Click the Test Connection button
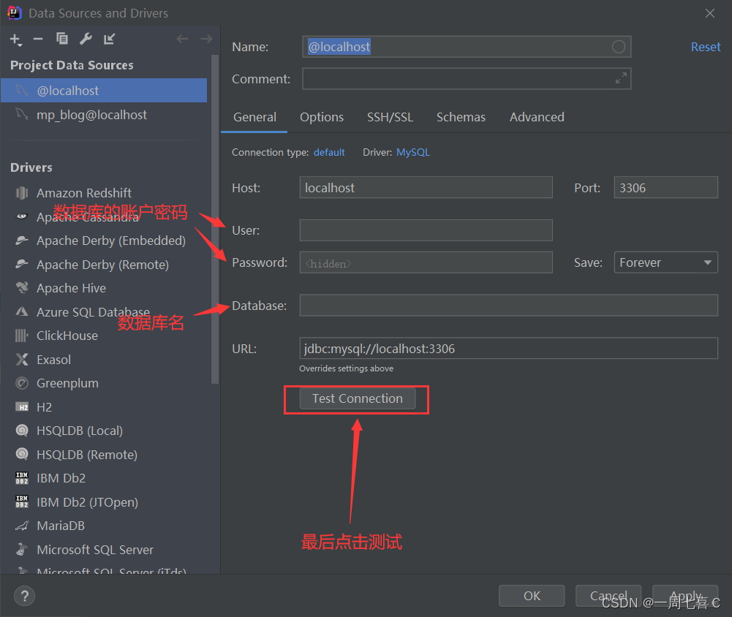 [x=356, y=398]
